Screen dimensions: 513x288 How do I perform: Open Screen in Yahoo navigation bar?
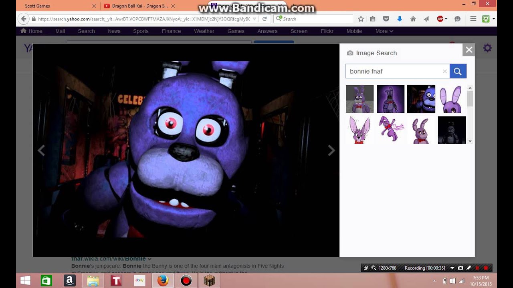coord(299,31)
